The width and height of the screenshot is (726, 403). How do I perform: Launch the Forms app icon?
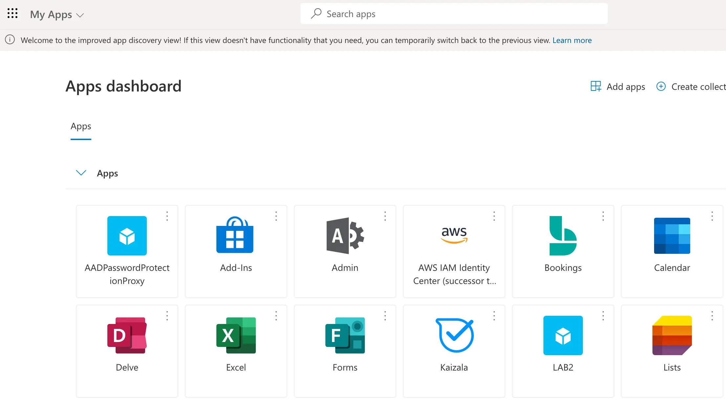point(345,335)
